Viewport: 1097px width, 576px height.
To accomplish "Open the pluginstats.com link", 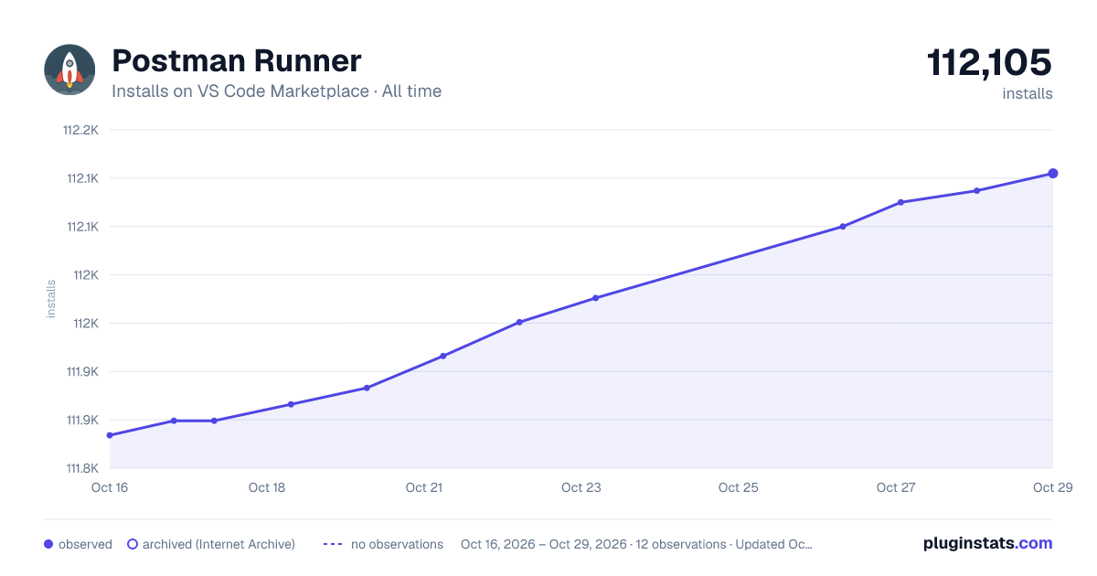I will 988,543.
